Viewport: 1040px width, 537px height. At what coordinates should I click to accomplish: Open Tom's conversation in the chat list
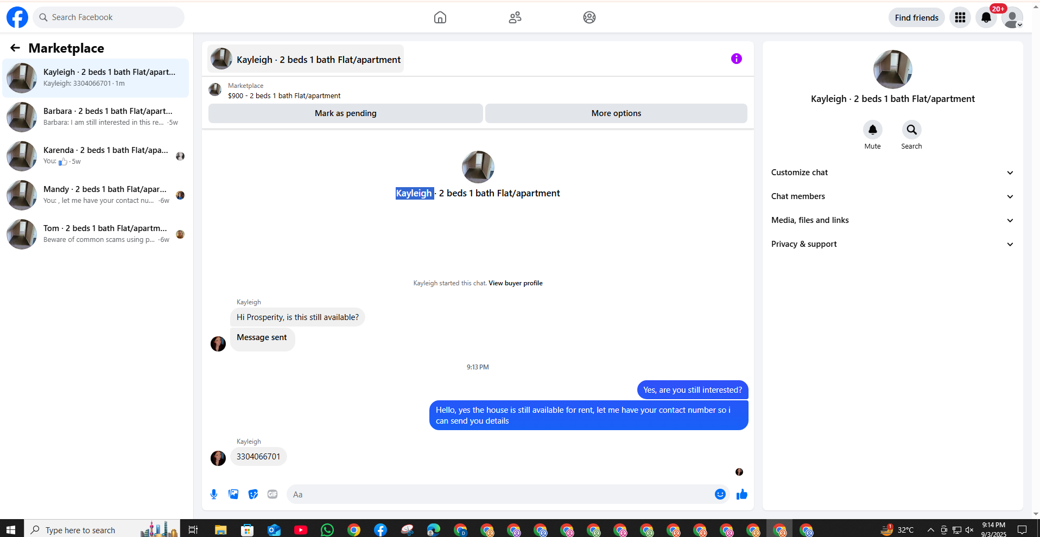click(96, 234)
